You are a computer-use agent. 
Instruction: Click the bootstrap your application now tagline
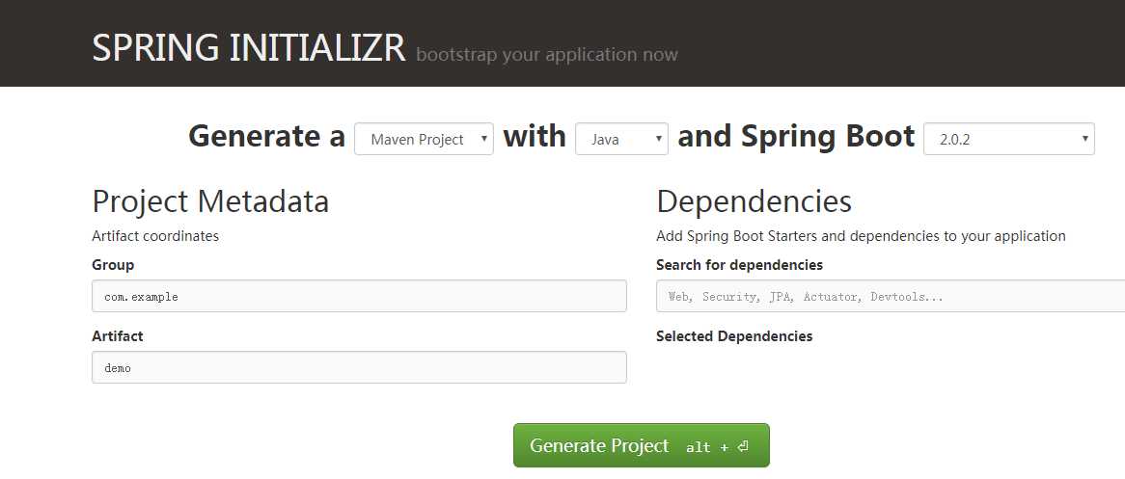point(547,54)
